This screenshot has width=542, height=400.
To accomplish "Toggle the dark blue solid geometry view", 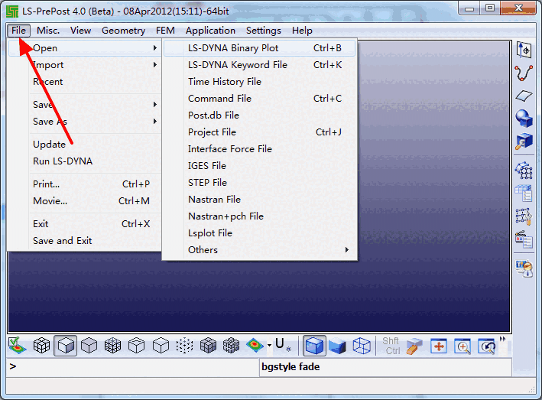I will pos(337,346).
